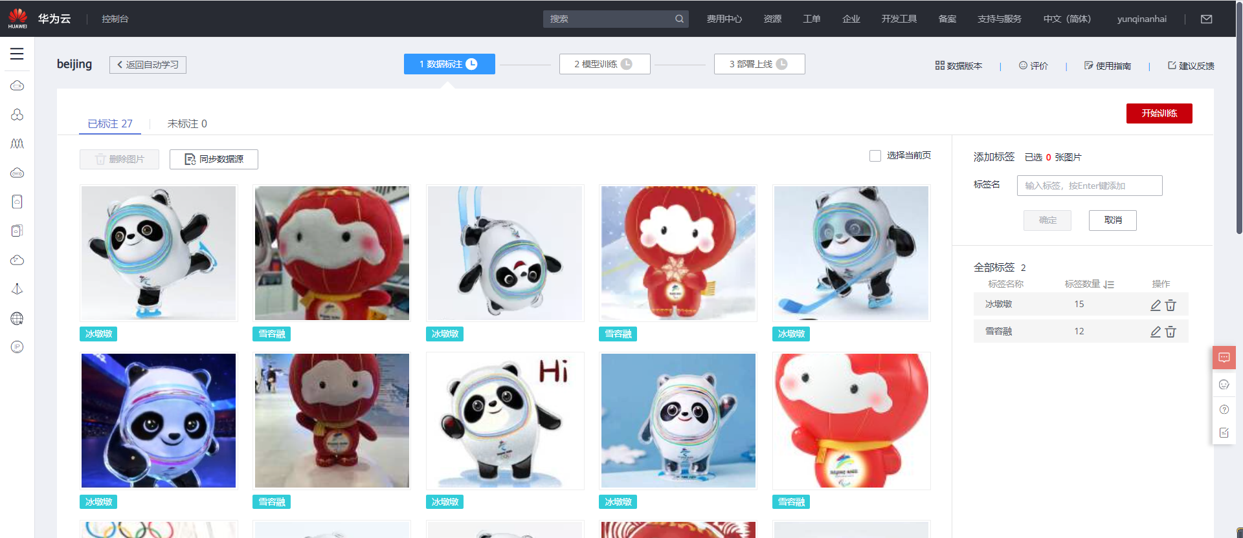Click the 取消 button
Screen dimensions: 1243x538
coord(1112,220)
